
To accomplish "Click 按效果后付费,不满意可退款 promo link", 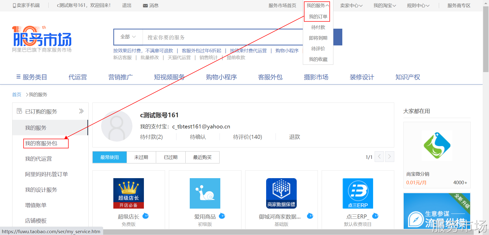I will pyautogui.click(x=143, y=51).
